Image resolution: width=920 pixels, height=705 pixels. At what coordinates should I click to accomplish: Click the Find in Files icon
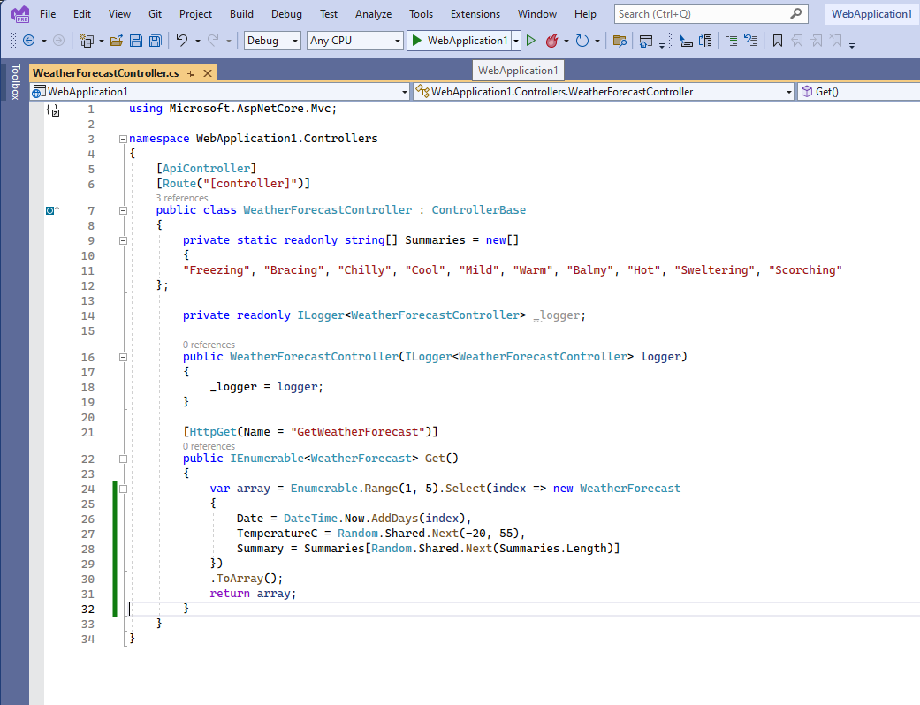pyautogui.click(x=620, y=41)
